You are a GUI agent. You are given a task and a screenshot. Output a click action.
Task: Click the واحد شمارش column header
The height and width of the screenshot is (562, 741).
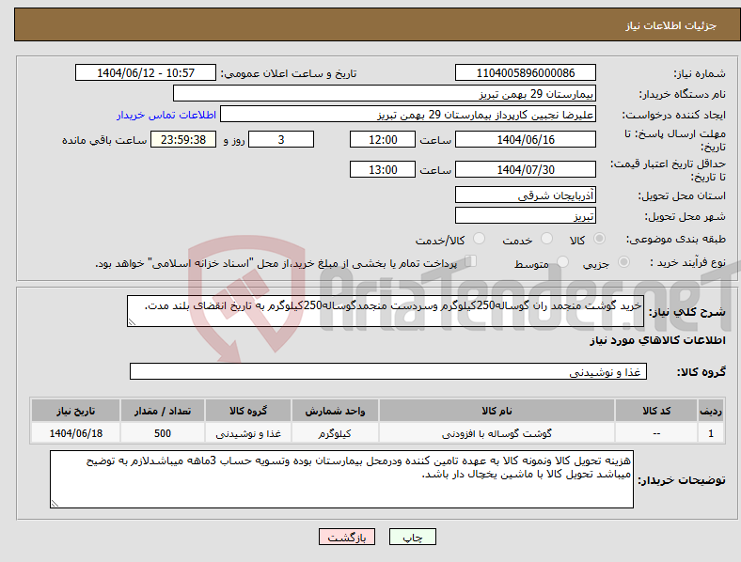335,411
